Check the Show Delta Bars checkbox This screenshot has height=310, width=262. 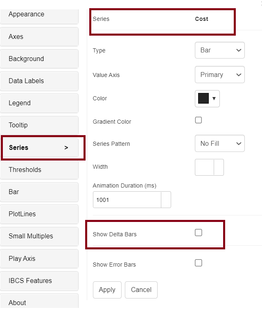199,233
